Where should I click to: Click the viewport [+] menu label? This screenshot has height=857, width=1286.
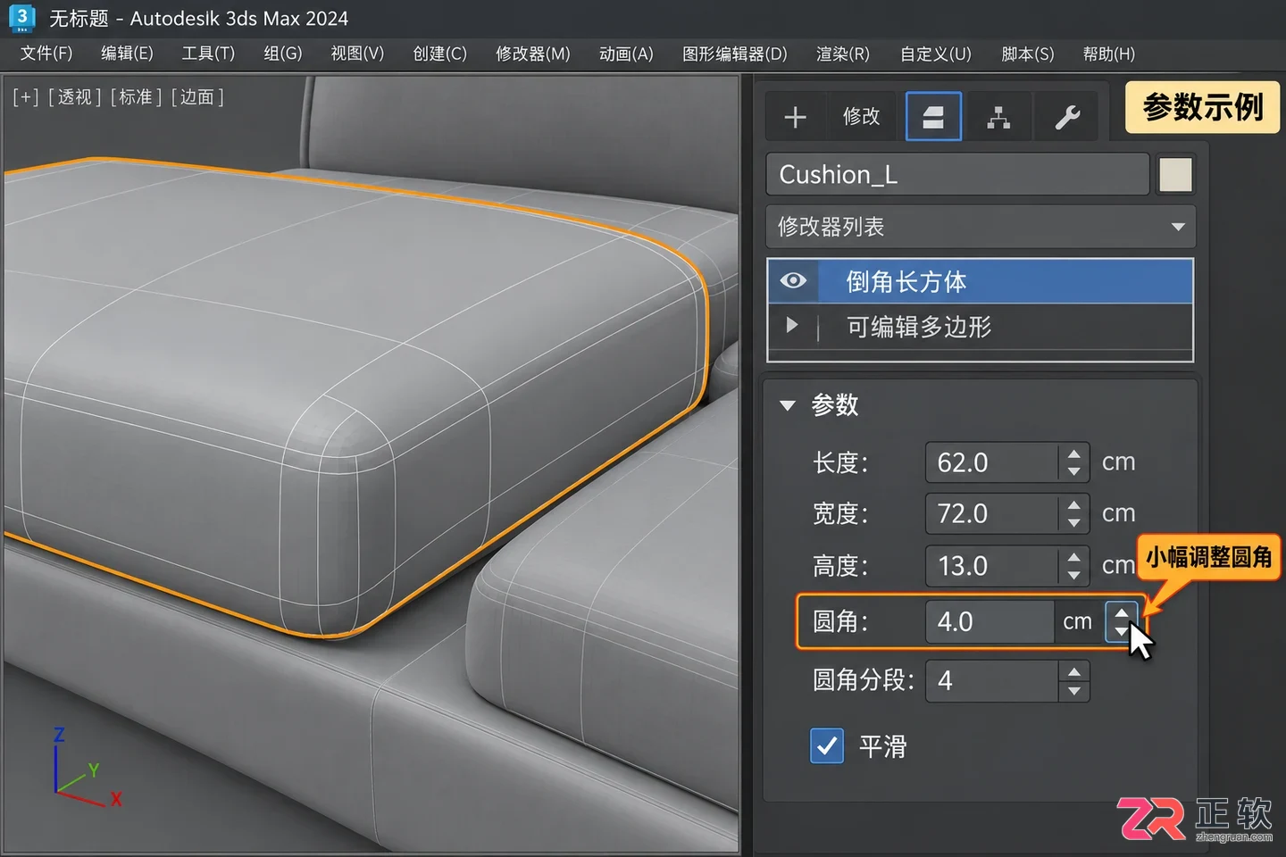[x=25, y=96]
